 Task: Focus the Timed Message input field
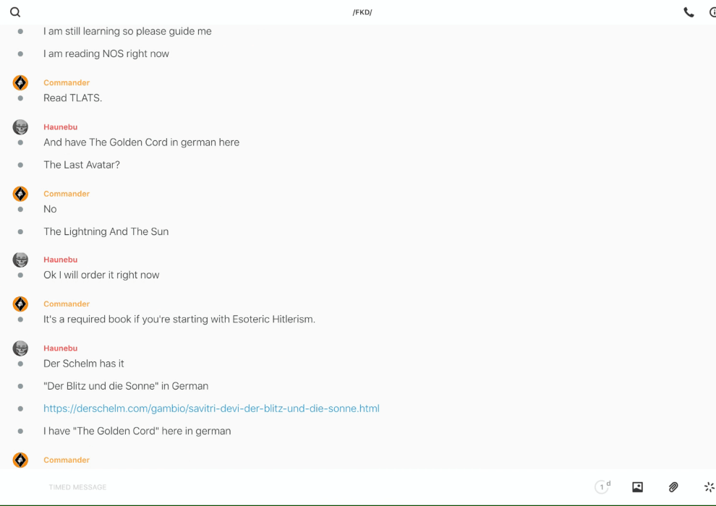click(217, 487)
